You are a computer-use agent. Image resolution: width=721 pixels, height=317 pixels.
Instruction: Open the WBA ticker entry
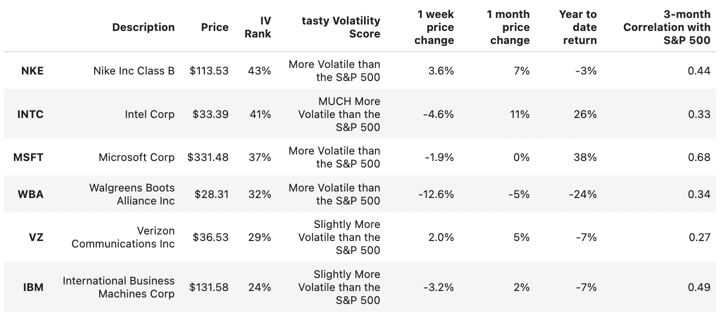click(31, 194)
